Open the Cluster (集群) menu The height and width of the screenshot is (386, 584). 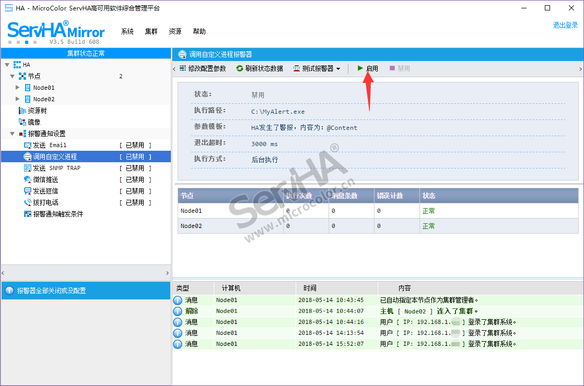pyautogui.click(x=151, y=31)
